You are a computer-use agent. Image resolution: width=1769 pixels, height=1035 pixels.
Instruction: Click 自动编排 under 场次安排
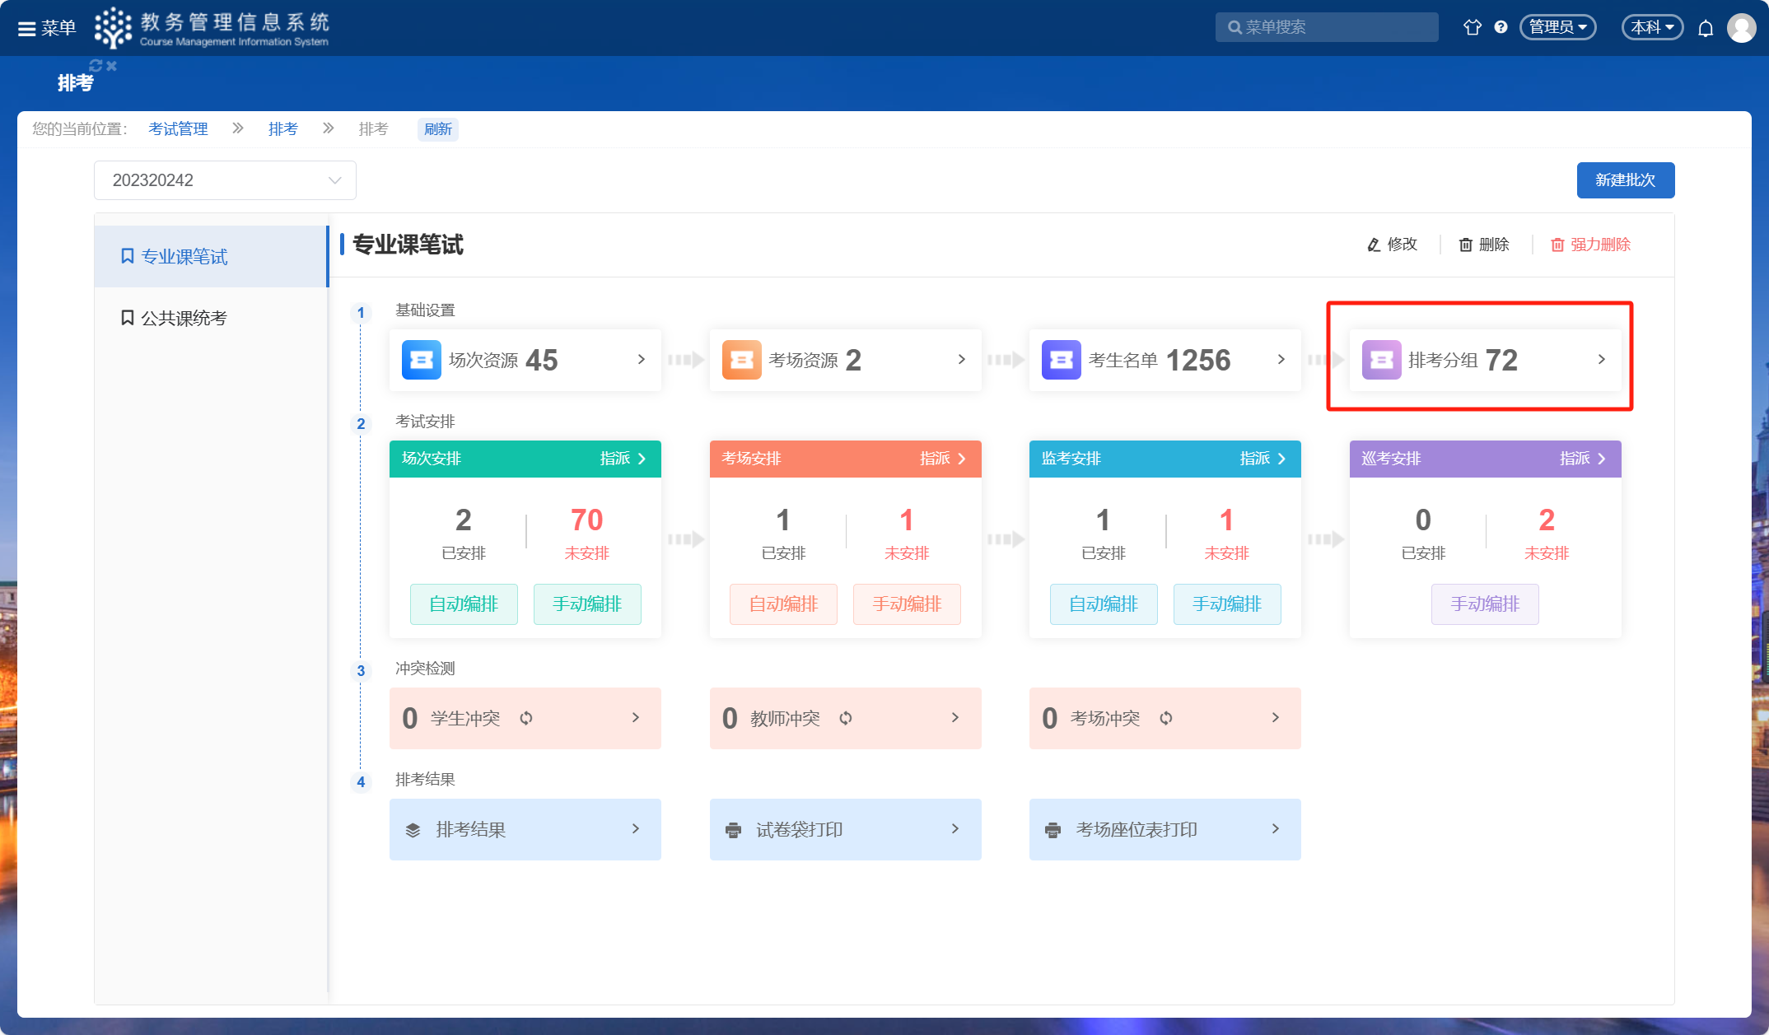(464, 604)
